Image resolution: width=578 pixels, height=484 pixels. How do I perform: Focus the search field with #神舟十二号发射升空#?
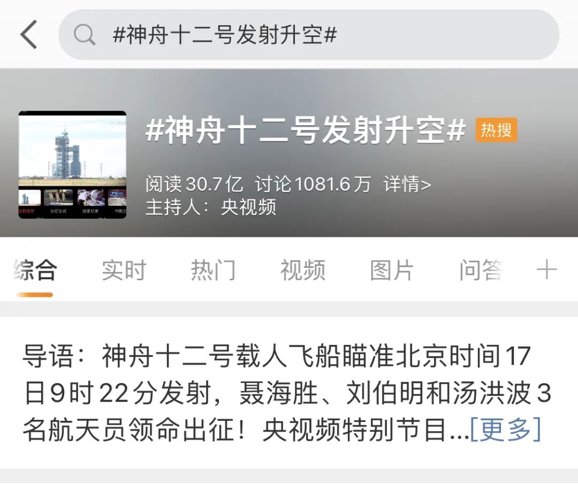309,35
